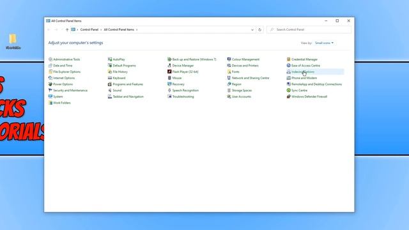Open the Windows Defender Firewall icon
The height and width of the screenshot is (230, 409).
pyautogui.click(x=288, y=96)
